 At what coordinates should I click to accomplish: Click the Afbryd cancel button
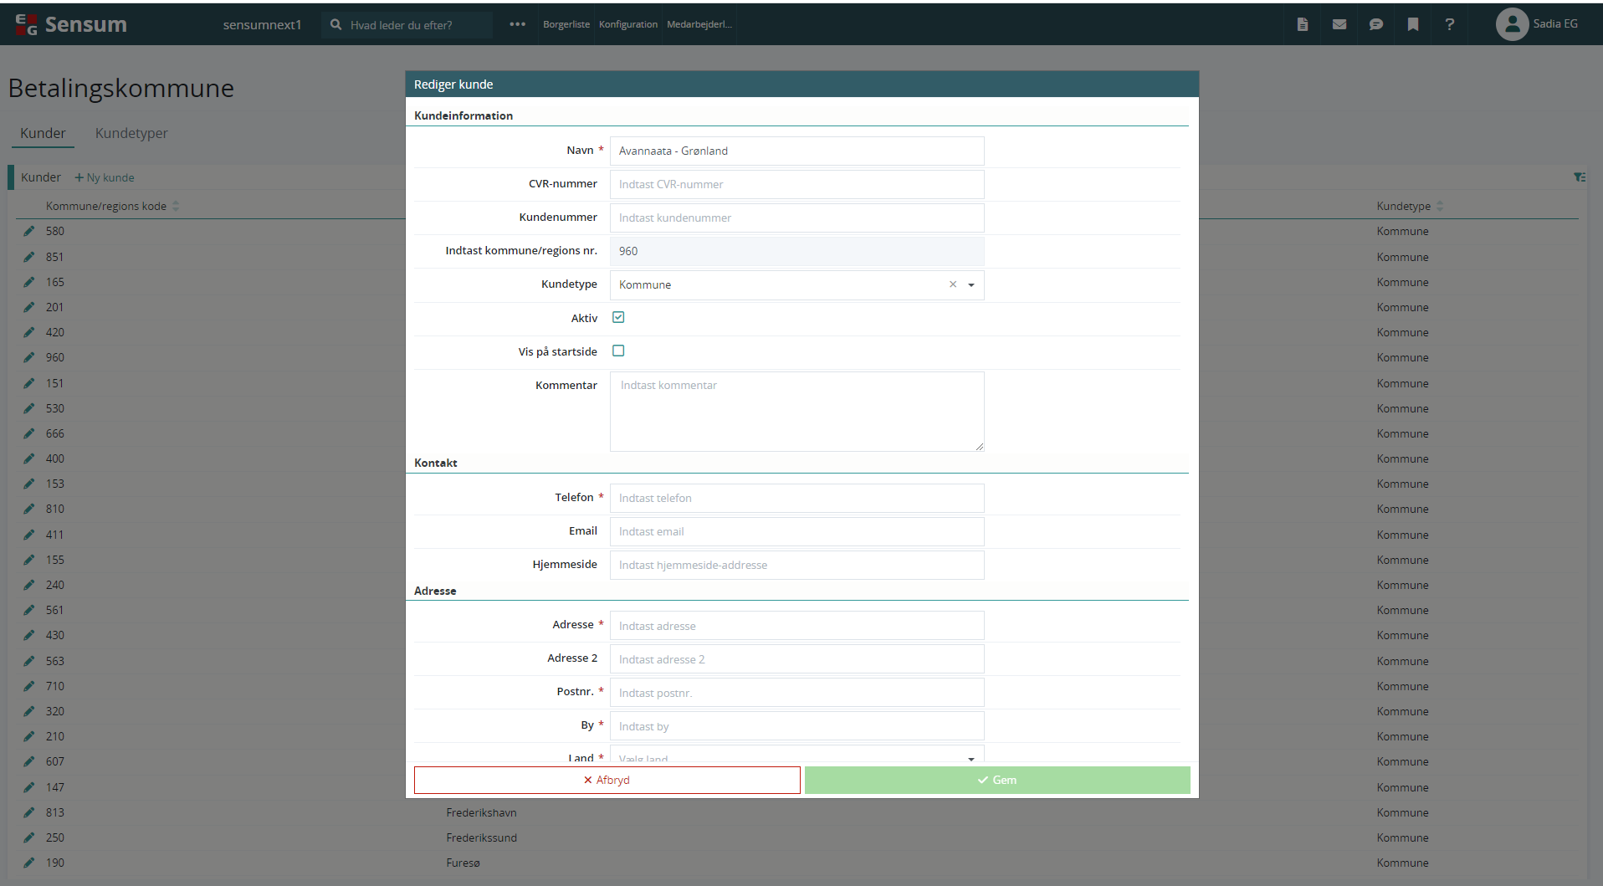(x=607, y=780)
